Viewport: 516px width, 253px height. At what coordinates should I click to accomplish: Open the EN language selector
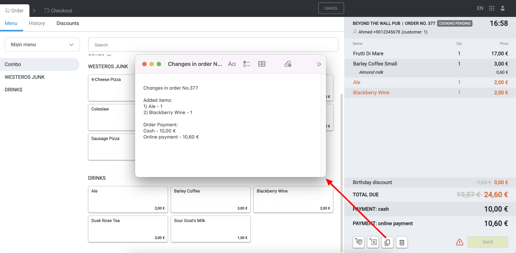480,8
